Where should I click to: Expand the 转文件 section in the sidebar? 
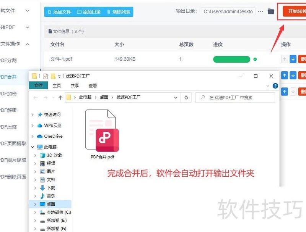[x=13, y=10]
